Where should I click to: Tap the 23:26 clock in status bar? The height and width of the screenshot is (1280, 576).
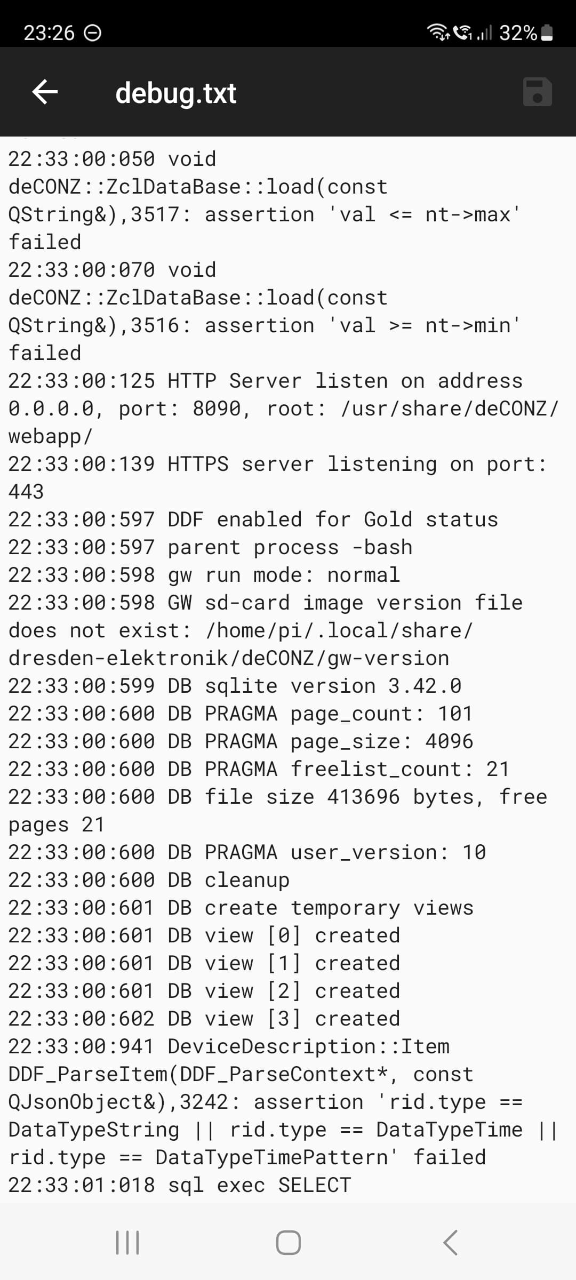pos(49,33)
